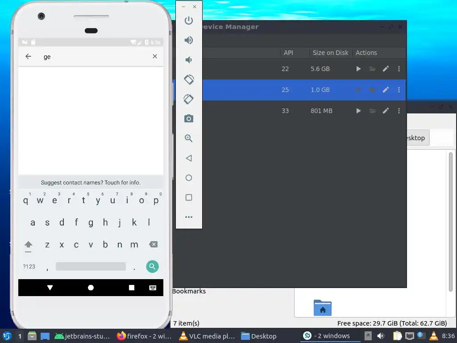
Task: Clear search text with X in phone
Action: tap(155, 56)
